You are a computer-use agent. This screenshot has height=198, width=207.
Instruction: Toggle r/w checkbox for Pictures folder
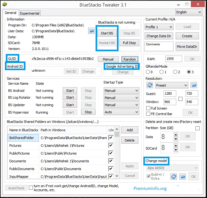[x=111, y=146]
